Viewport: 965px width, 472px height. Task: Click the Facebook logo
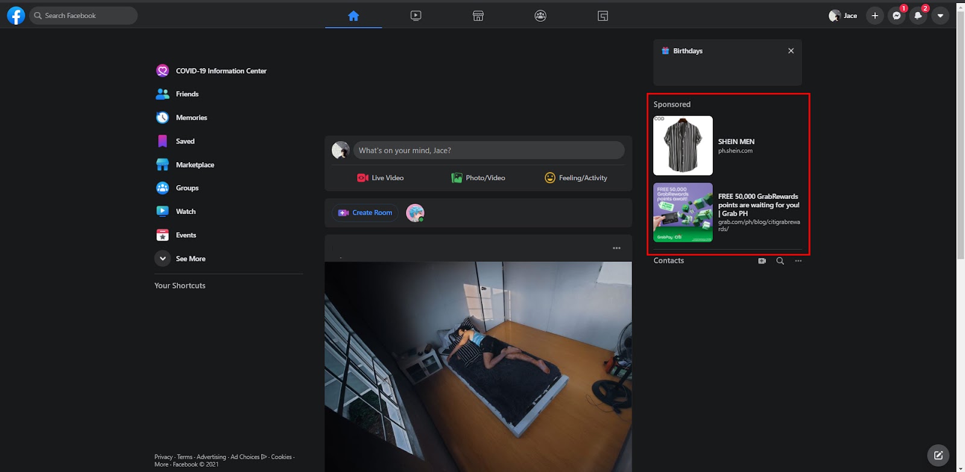coord(16,16)
